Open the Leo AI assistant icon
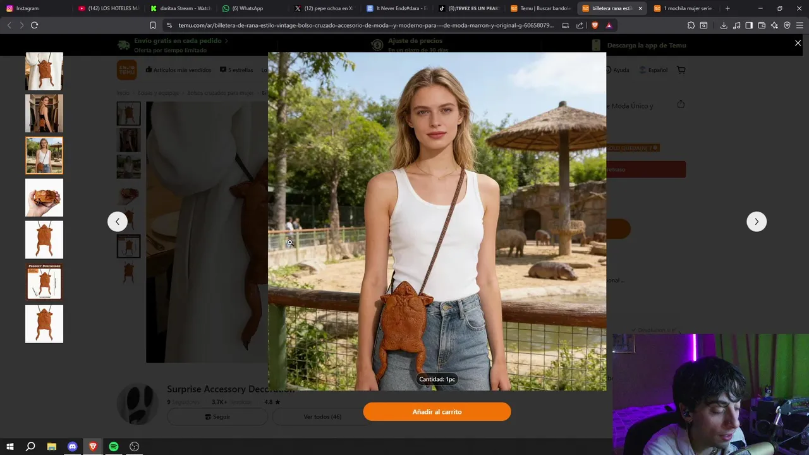809x455 pixels. coord(774,25)
